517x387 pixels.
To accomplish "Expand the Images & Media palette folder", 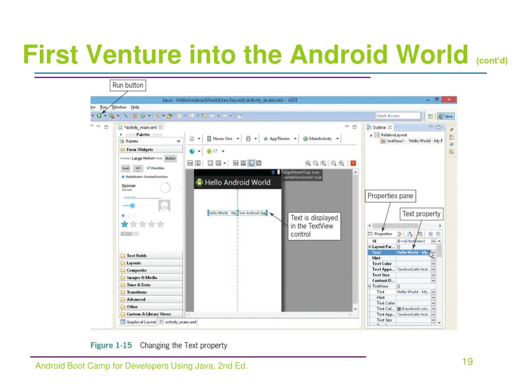I will tap(150, 278).
